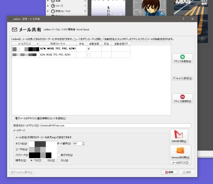Expand the Series (シリーズ) tree item
The width and height of the screenshot is (213, 184).
coord(48,6)
